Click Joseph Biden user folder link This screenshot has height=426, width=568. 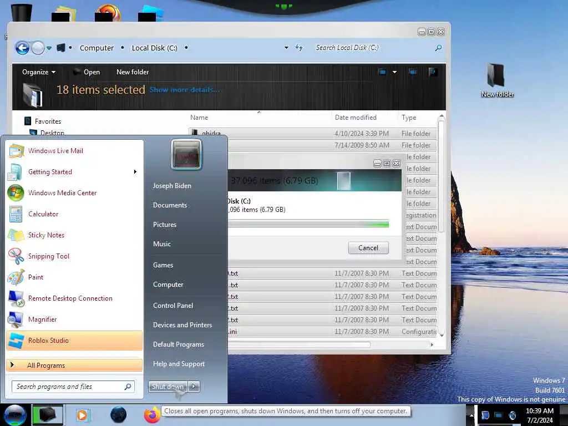pos(172,186)
